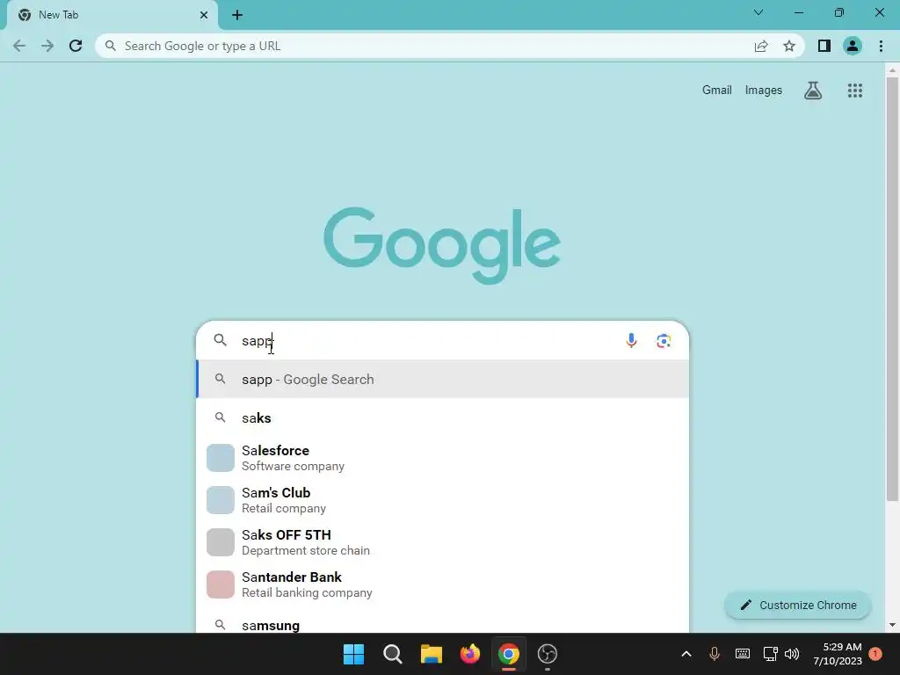Expand the tab search chevron
The width and height of the screenshot is (900, 675).
click(758, 12)
